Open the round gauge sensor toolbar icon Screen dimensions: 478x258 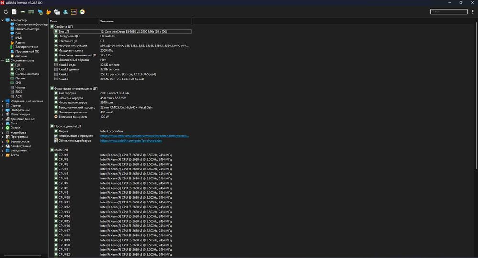point(82,12)
